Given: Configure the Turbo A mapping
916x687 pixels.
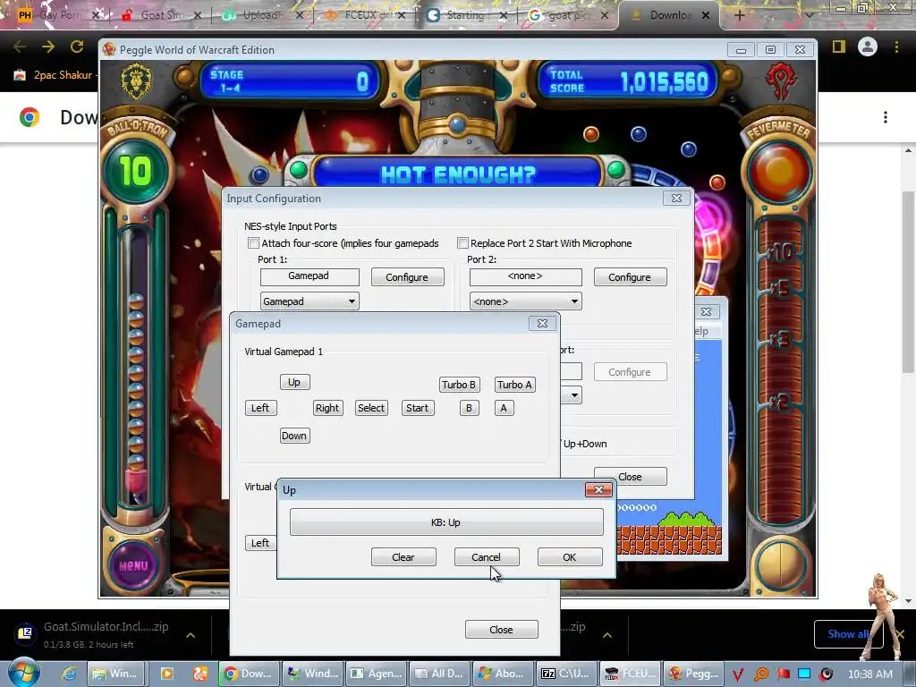Looking at the screenshot, I should tap(514, 385).
